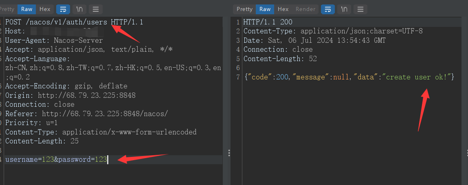Click the HTTP/1.1 200 status line
Viewport: 468px width, 185px height.
coord(268,22)
